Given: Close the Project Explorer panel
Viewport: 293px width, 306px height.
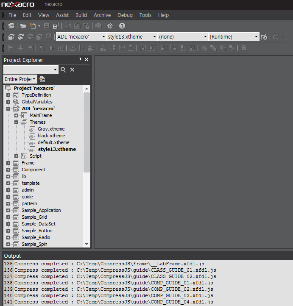Looking at the screenshot, I should [87, 59].
